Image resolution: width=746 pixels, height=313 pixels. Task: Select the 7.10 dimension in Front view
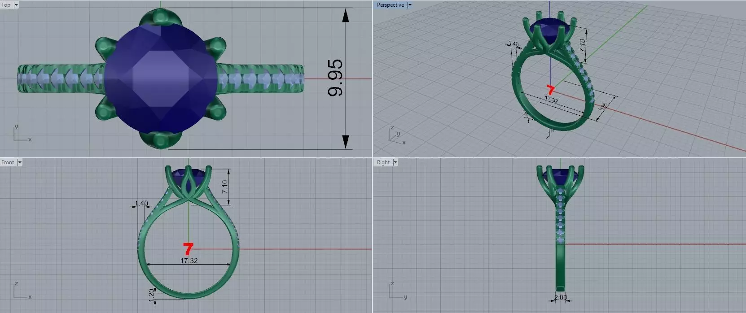(225, 187)
